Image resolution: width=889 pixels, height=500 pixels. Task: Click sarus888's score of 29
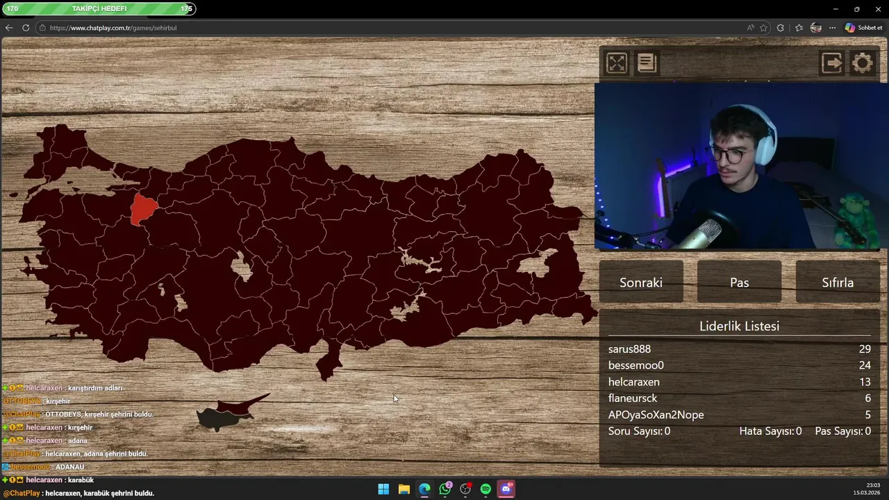tap(865, 349)
